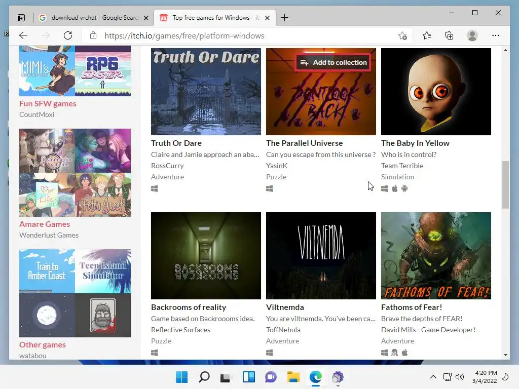The height and width of the screenshot is (389, 519).
Task: Open CountMoxi's profile link
Action: (36, 114)
